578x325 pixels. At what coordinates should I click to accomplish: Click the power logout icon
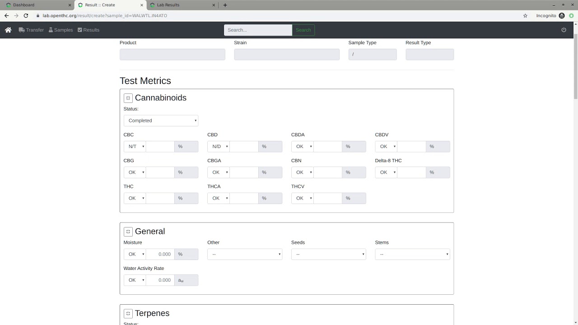tap(564, 30)
